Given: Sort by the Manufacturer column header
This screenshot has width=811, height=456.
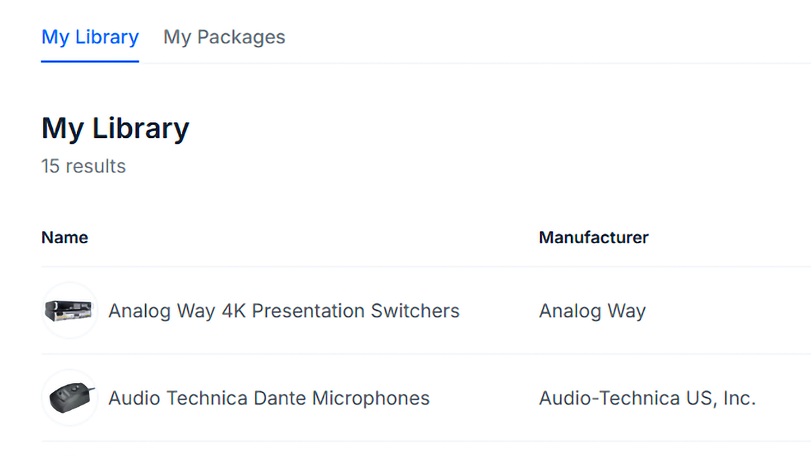Looking at the screenshot, I should 593,238.
